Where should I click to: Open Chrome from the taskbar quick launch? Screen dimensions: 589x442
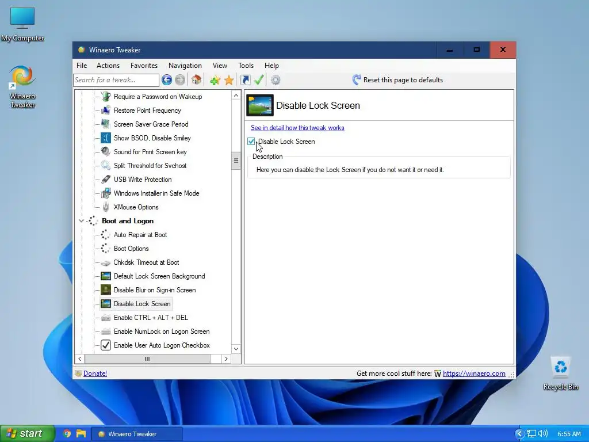pos(67,434)
